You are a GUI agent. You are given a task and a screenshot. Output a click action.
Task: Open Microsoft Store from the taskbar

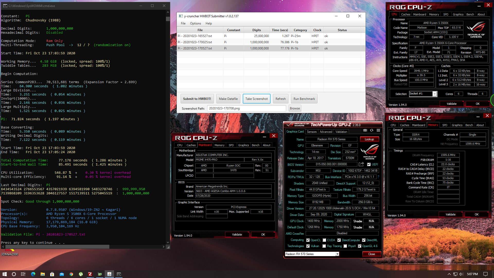coord(52,274)
